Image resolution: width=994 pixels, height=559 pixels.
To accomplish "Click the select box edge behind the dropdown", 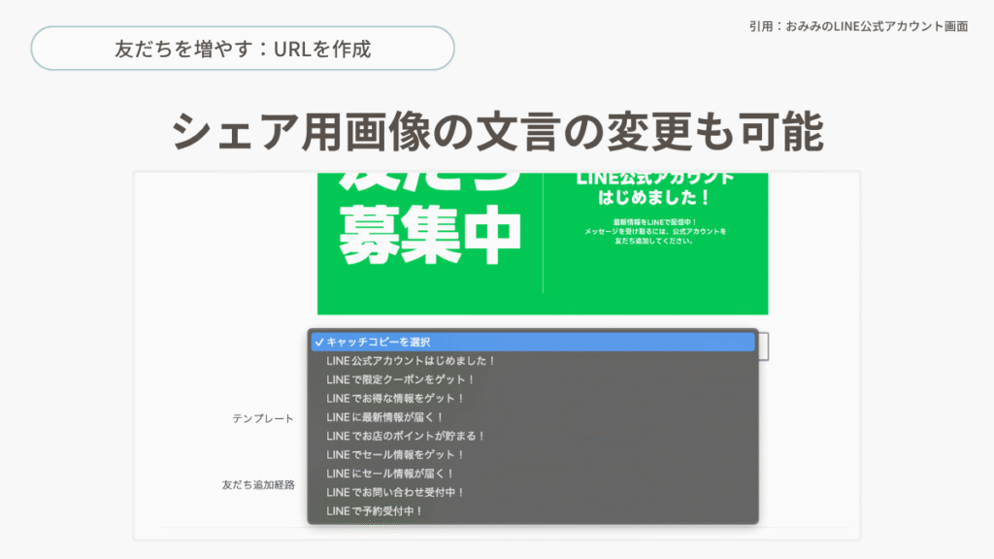I will (763, 346).
